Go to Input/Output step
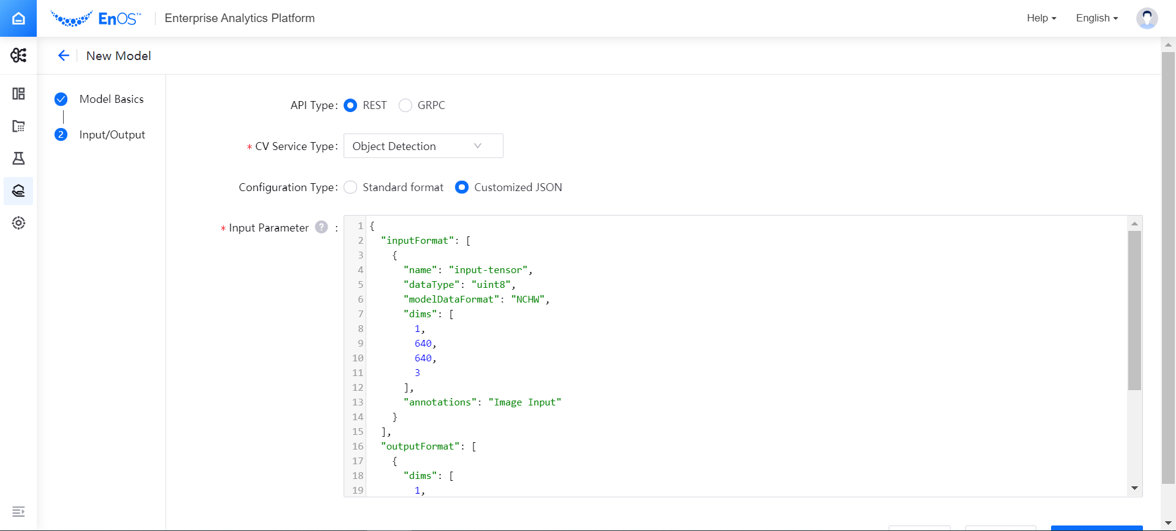Screen dimensions: 1176x531 [x=112, y=135]
